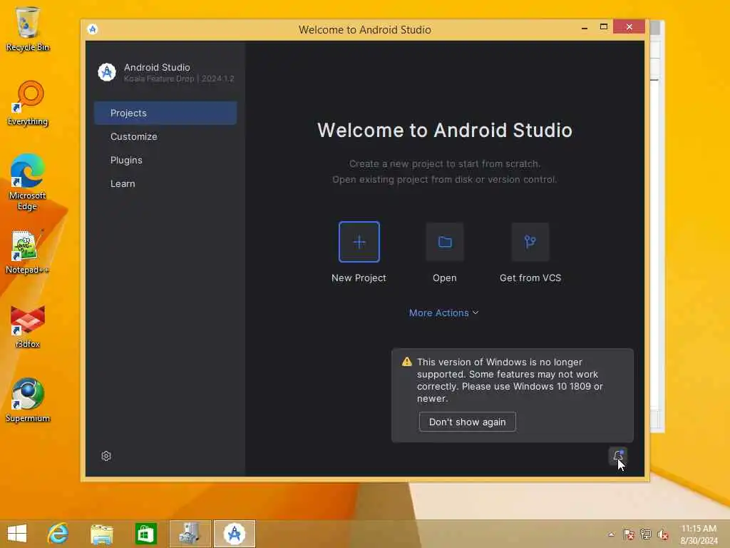The width and height of the screenshot is (730, 548).
Task: Select the Supermium desktop shortcut
Action: 28,400
